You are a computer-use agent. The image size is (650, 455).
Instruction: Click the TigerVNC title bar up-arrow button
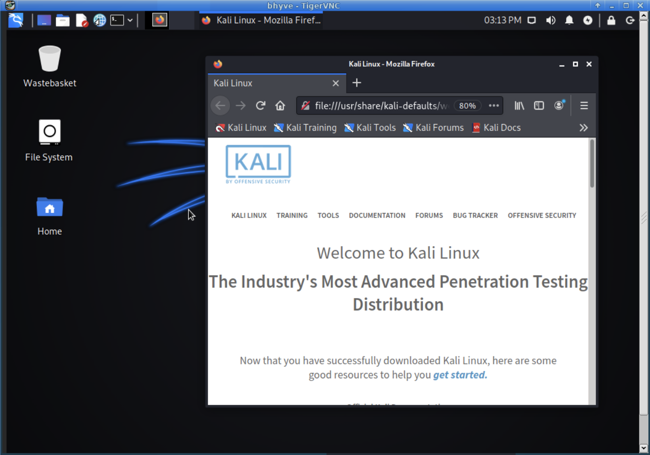tap(597, 5)
